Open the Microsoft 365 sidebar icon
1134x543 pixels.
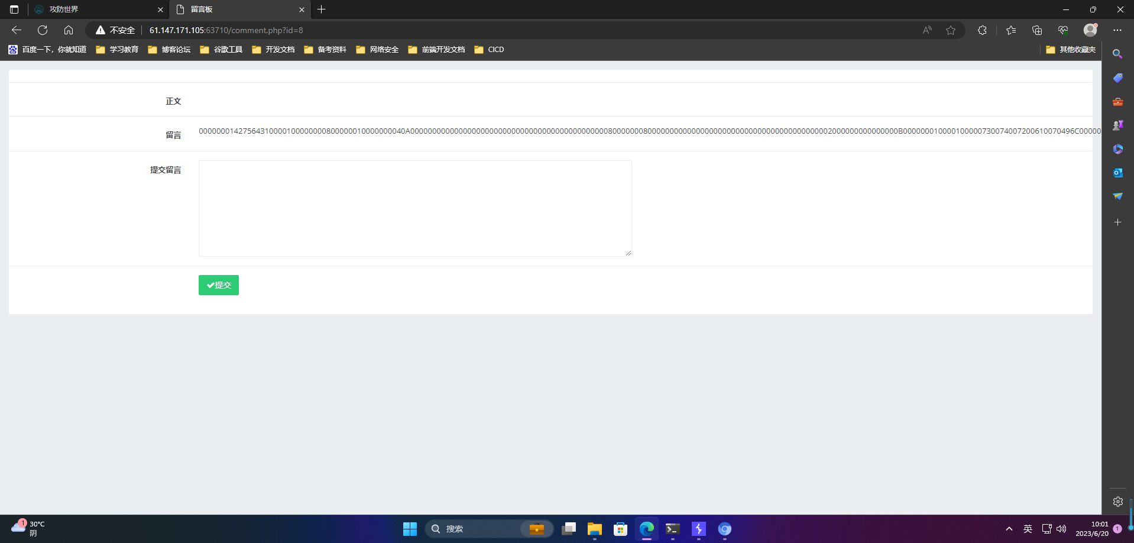(x=1117, y=149)
